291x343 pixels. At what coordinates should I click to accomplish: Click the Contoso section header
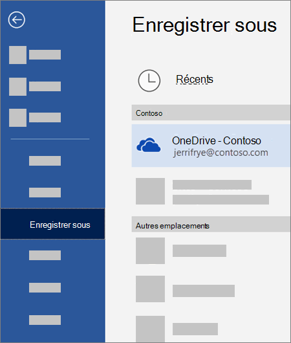pos(211,113)
